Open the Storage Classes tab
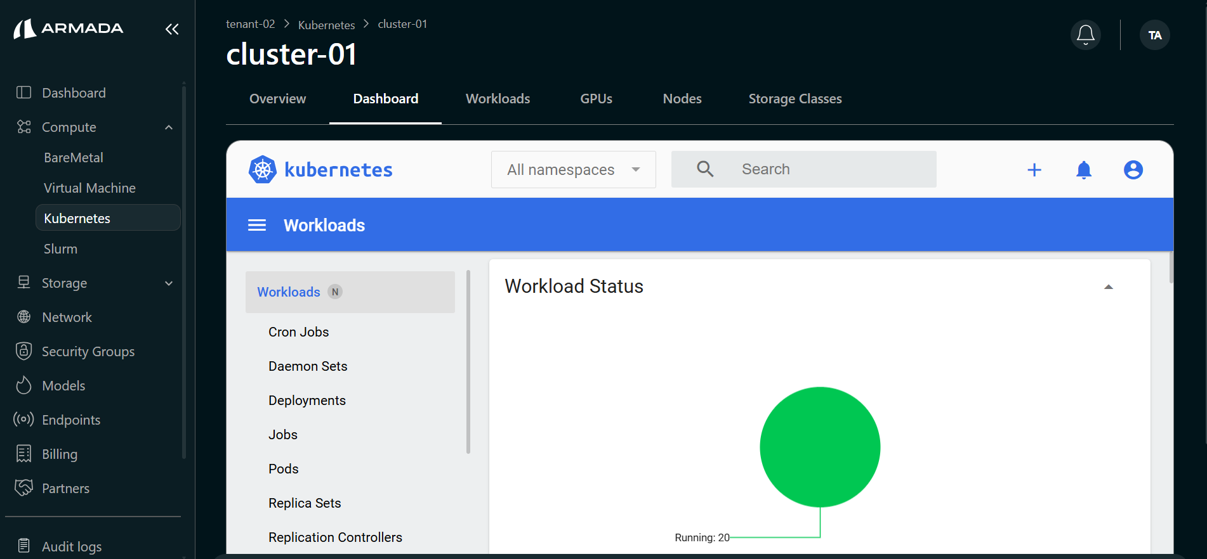The image size is (1207, 559). click(795, 99)
